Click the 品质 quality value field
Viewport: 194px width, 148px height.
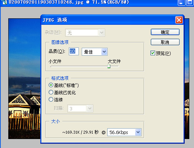[x=74, y=51]
